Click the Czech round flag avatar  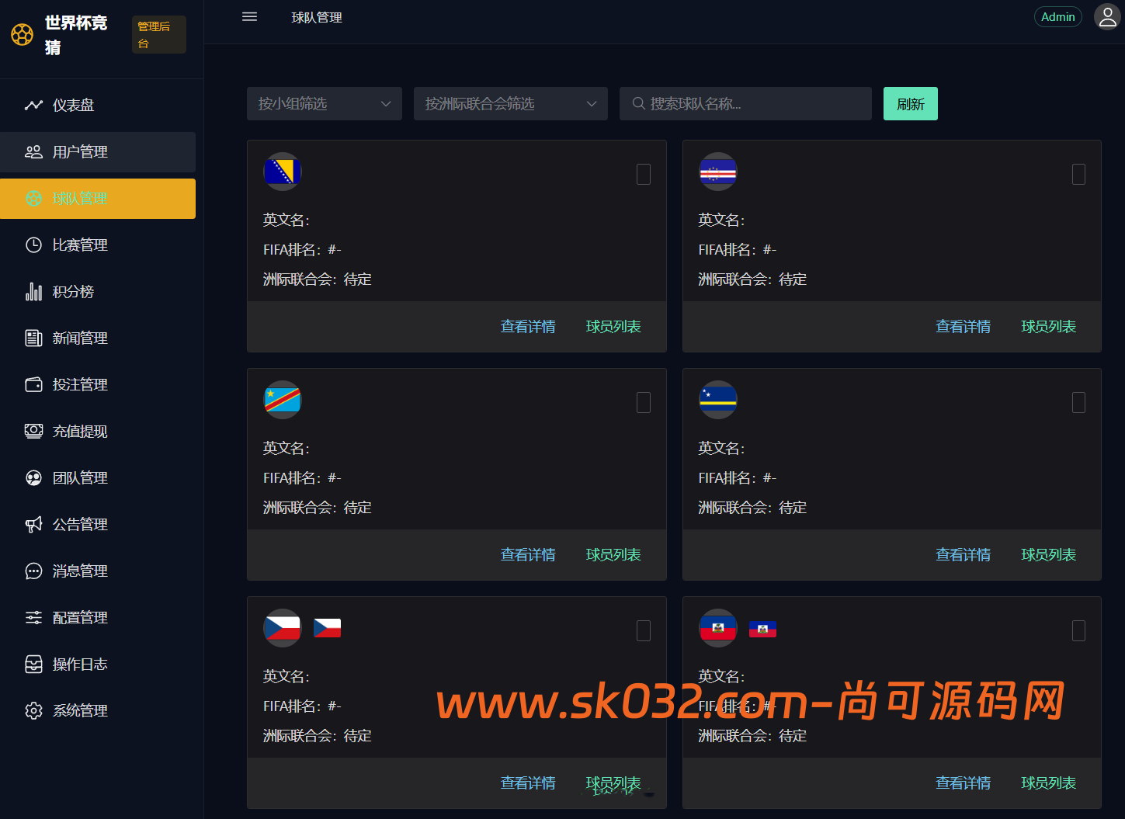pos(283,628)
